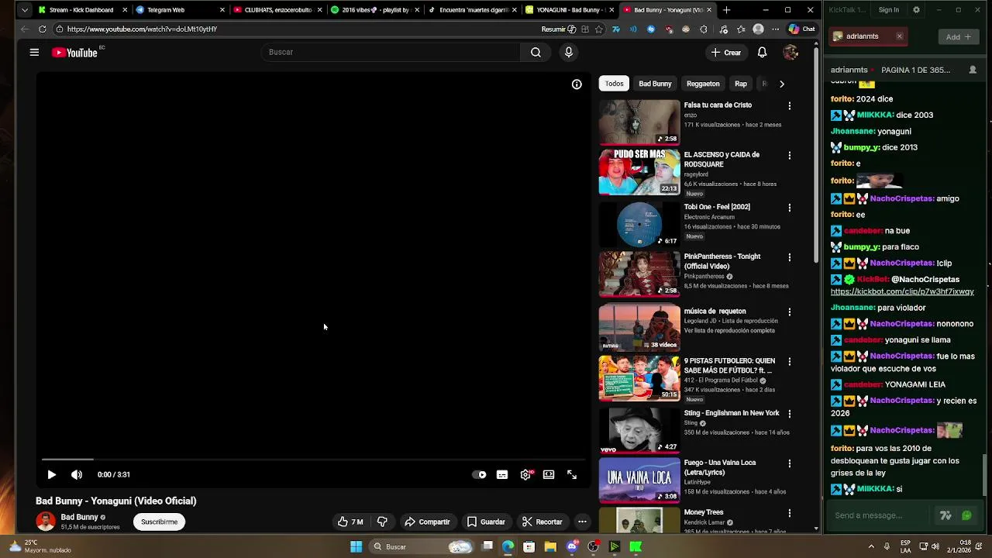
Task: Like the Yonaguni video
Action: tap(350, 522)
